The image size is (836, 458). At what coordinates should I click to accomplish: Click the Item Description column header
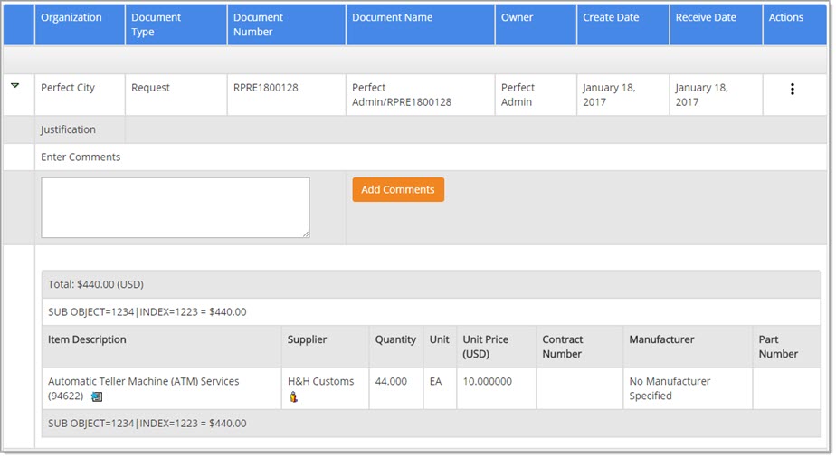click(x=87, y=339)
